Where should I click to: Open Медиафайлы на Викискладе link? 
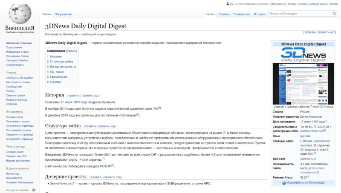click(305, 183)
